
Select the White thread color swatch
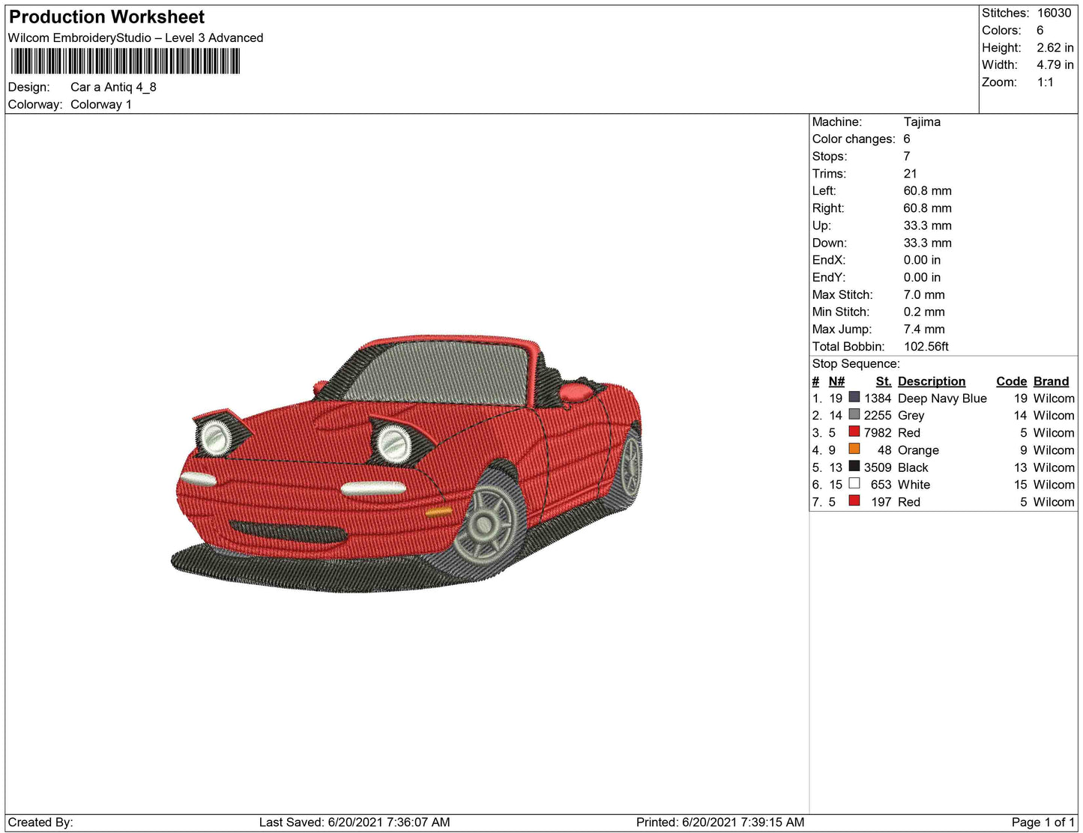click(854, 483)
